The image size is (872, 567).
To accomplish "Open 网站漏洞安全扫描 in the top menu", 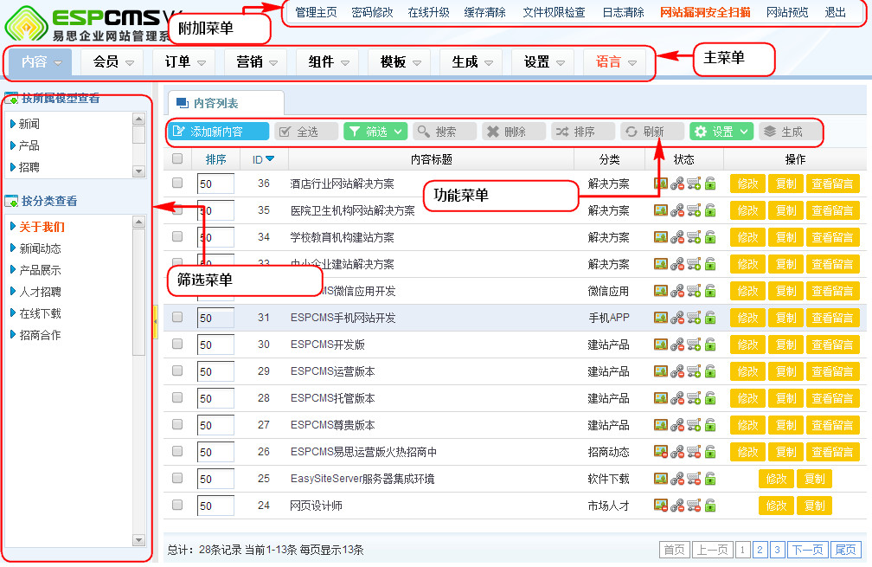I will coord(705,12).
